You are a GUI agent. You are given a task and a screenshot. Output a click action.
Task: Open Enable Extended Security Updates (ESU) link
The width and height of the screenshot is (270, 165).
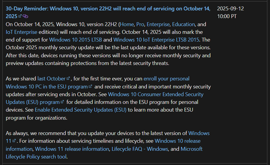click(81, 110)
